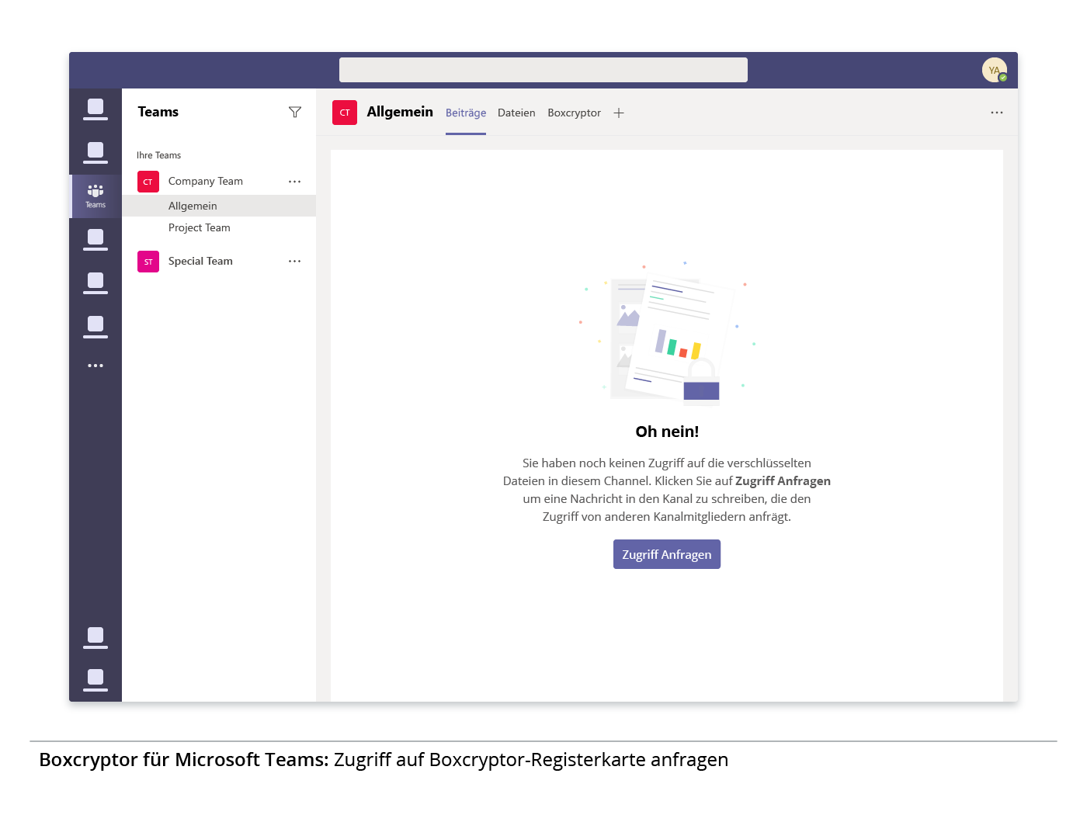Viewport: 1087px width, 815px height.
Task: Click the Ihre Teams label
Action: click(x=158, y=155)
